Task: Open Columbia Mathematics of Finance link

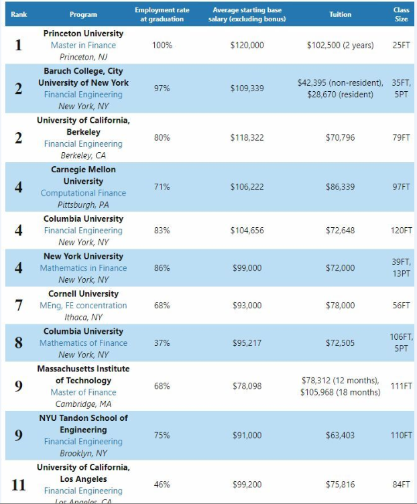Action: (83, 343)
